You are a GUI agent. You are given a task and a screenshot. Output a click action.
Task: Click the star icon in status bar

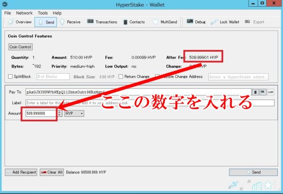click(268, 185)
